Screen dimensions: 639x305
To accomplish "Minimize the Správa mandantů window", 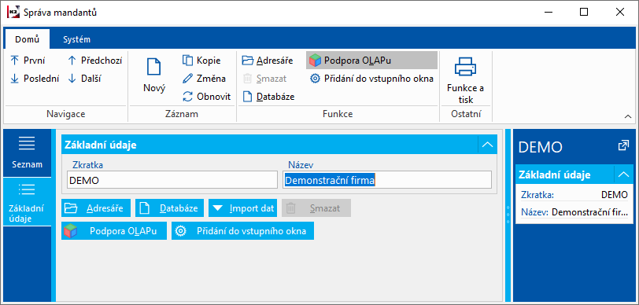I will [548, 13].
